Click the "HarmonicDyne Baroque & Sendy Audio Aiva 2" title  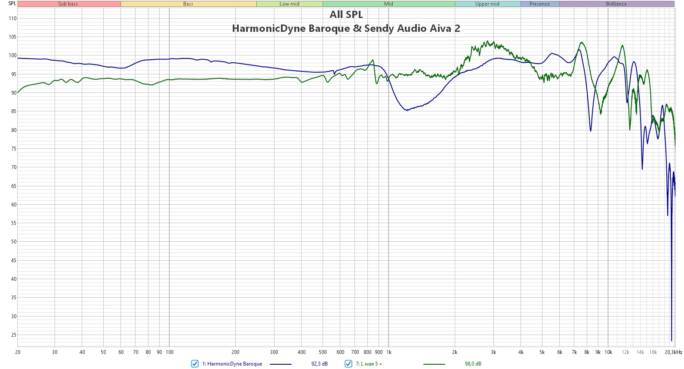click(x=346, y=28)
